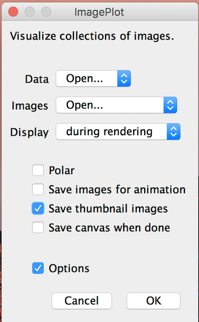This screenshot has width=199, height=322.
Task: Click the ImagePlot window title
Action: [x=99, y=12]
